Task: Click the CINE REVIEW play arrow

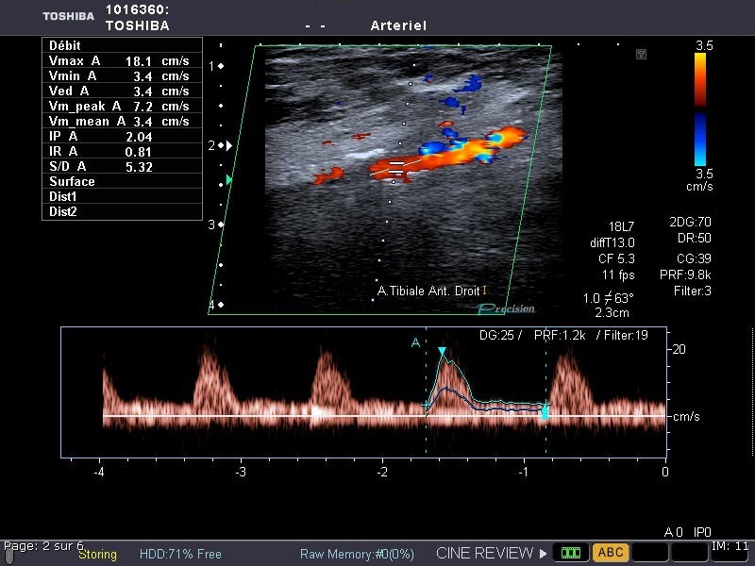Action: point(544,554)
